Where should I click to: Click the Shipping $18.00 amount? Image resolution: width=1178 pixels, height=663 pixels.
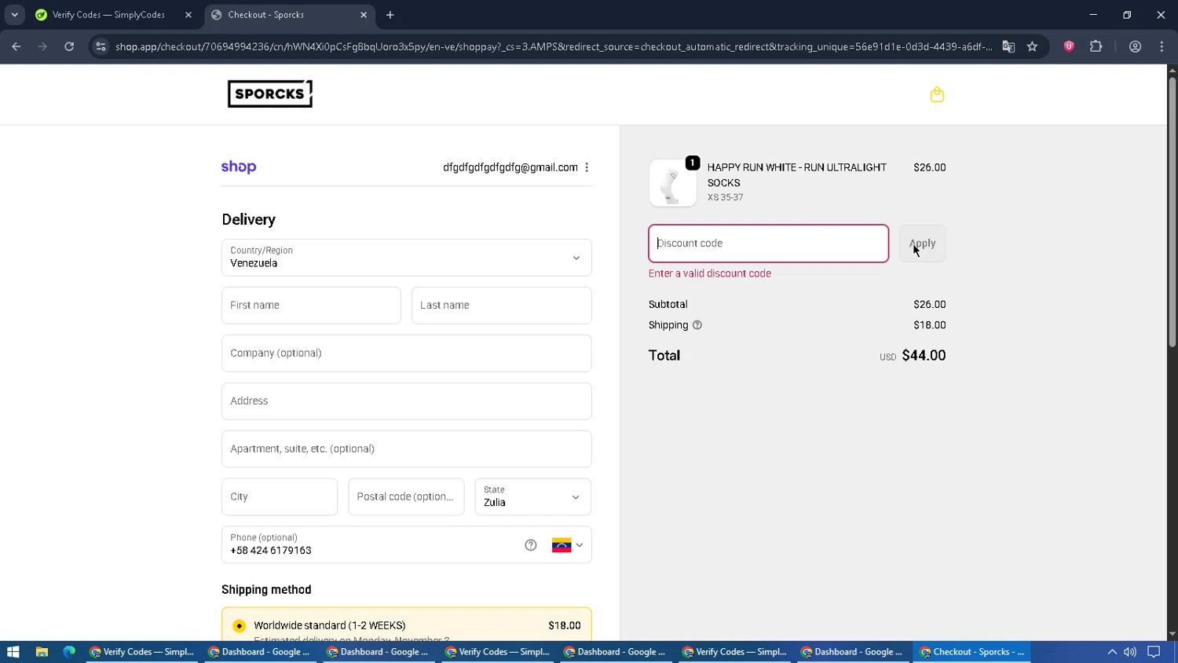point(930,325)
